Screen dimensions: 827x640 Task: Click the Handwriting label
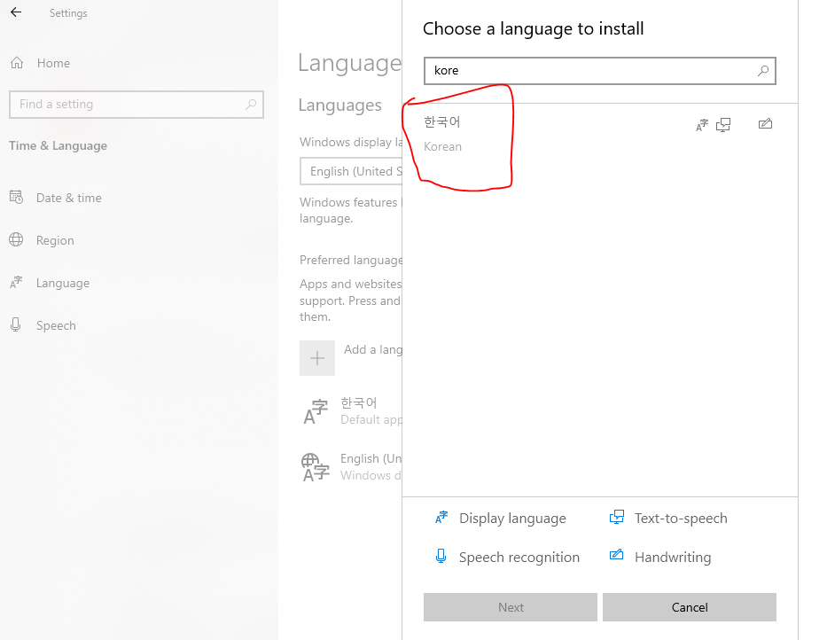(673, 558)
